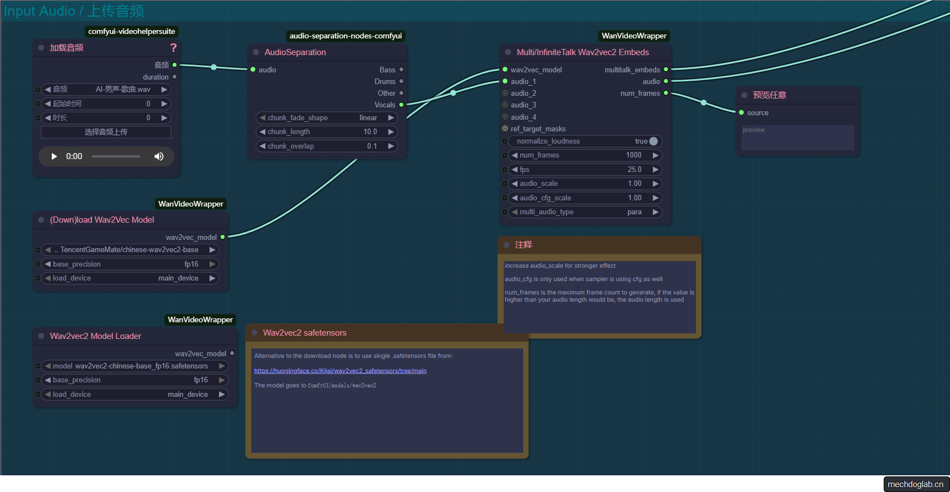Click the 选择音频上传 upload button
The image size is (950, 492).
pos(106,132)
